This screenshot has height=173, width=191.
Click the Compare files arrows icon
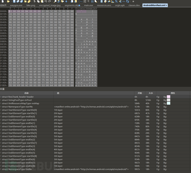[109, 1]
